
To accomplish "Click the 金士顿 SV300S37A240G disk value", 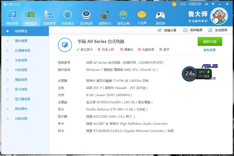I will pyautogui.click(x=119, y=102).
